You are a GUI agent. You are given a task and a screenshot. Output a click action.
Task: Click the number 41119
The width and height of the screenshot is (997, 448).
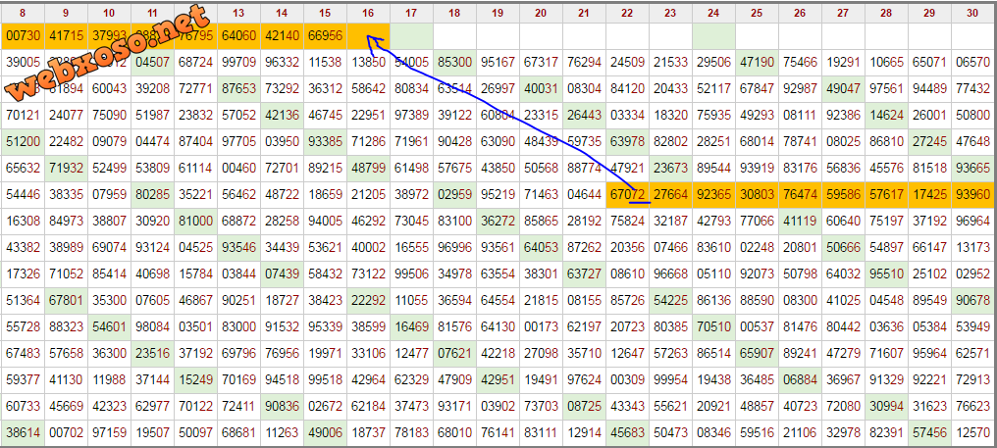800,223
